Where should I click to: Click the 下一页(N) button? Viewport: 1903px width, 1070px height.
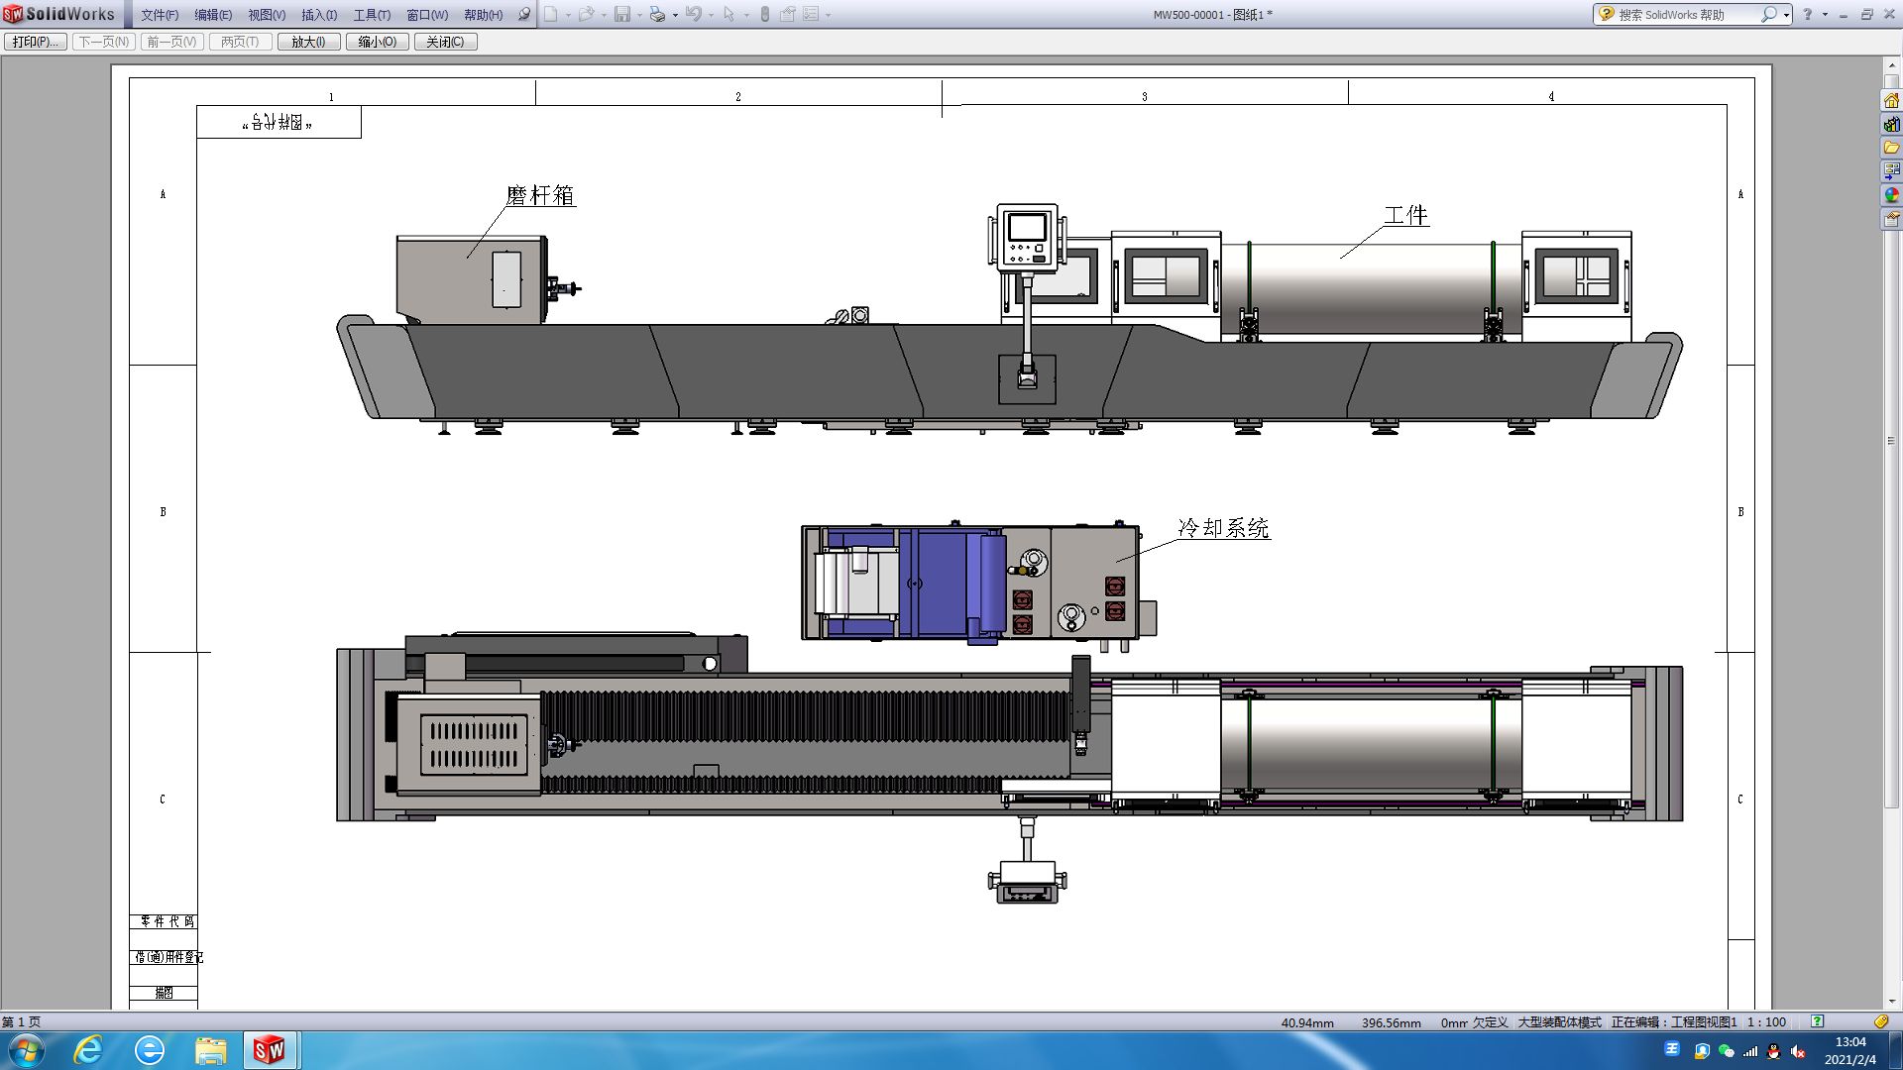104,42
